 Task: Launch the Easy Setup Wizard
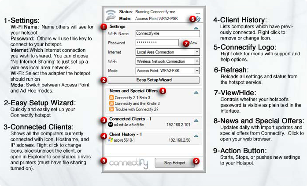pos(154,80)
